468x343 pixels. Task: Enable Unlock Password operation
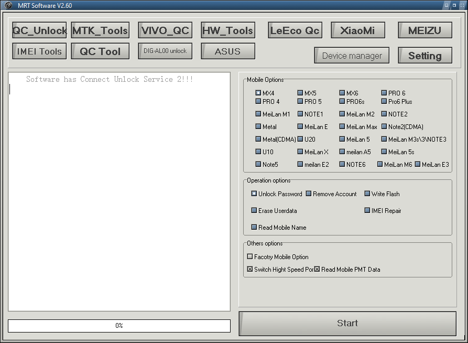[x=254, y=194]
